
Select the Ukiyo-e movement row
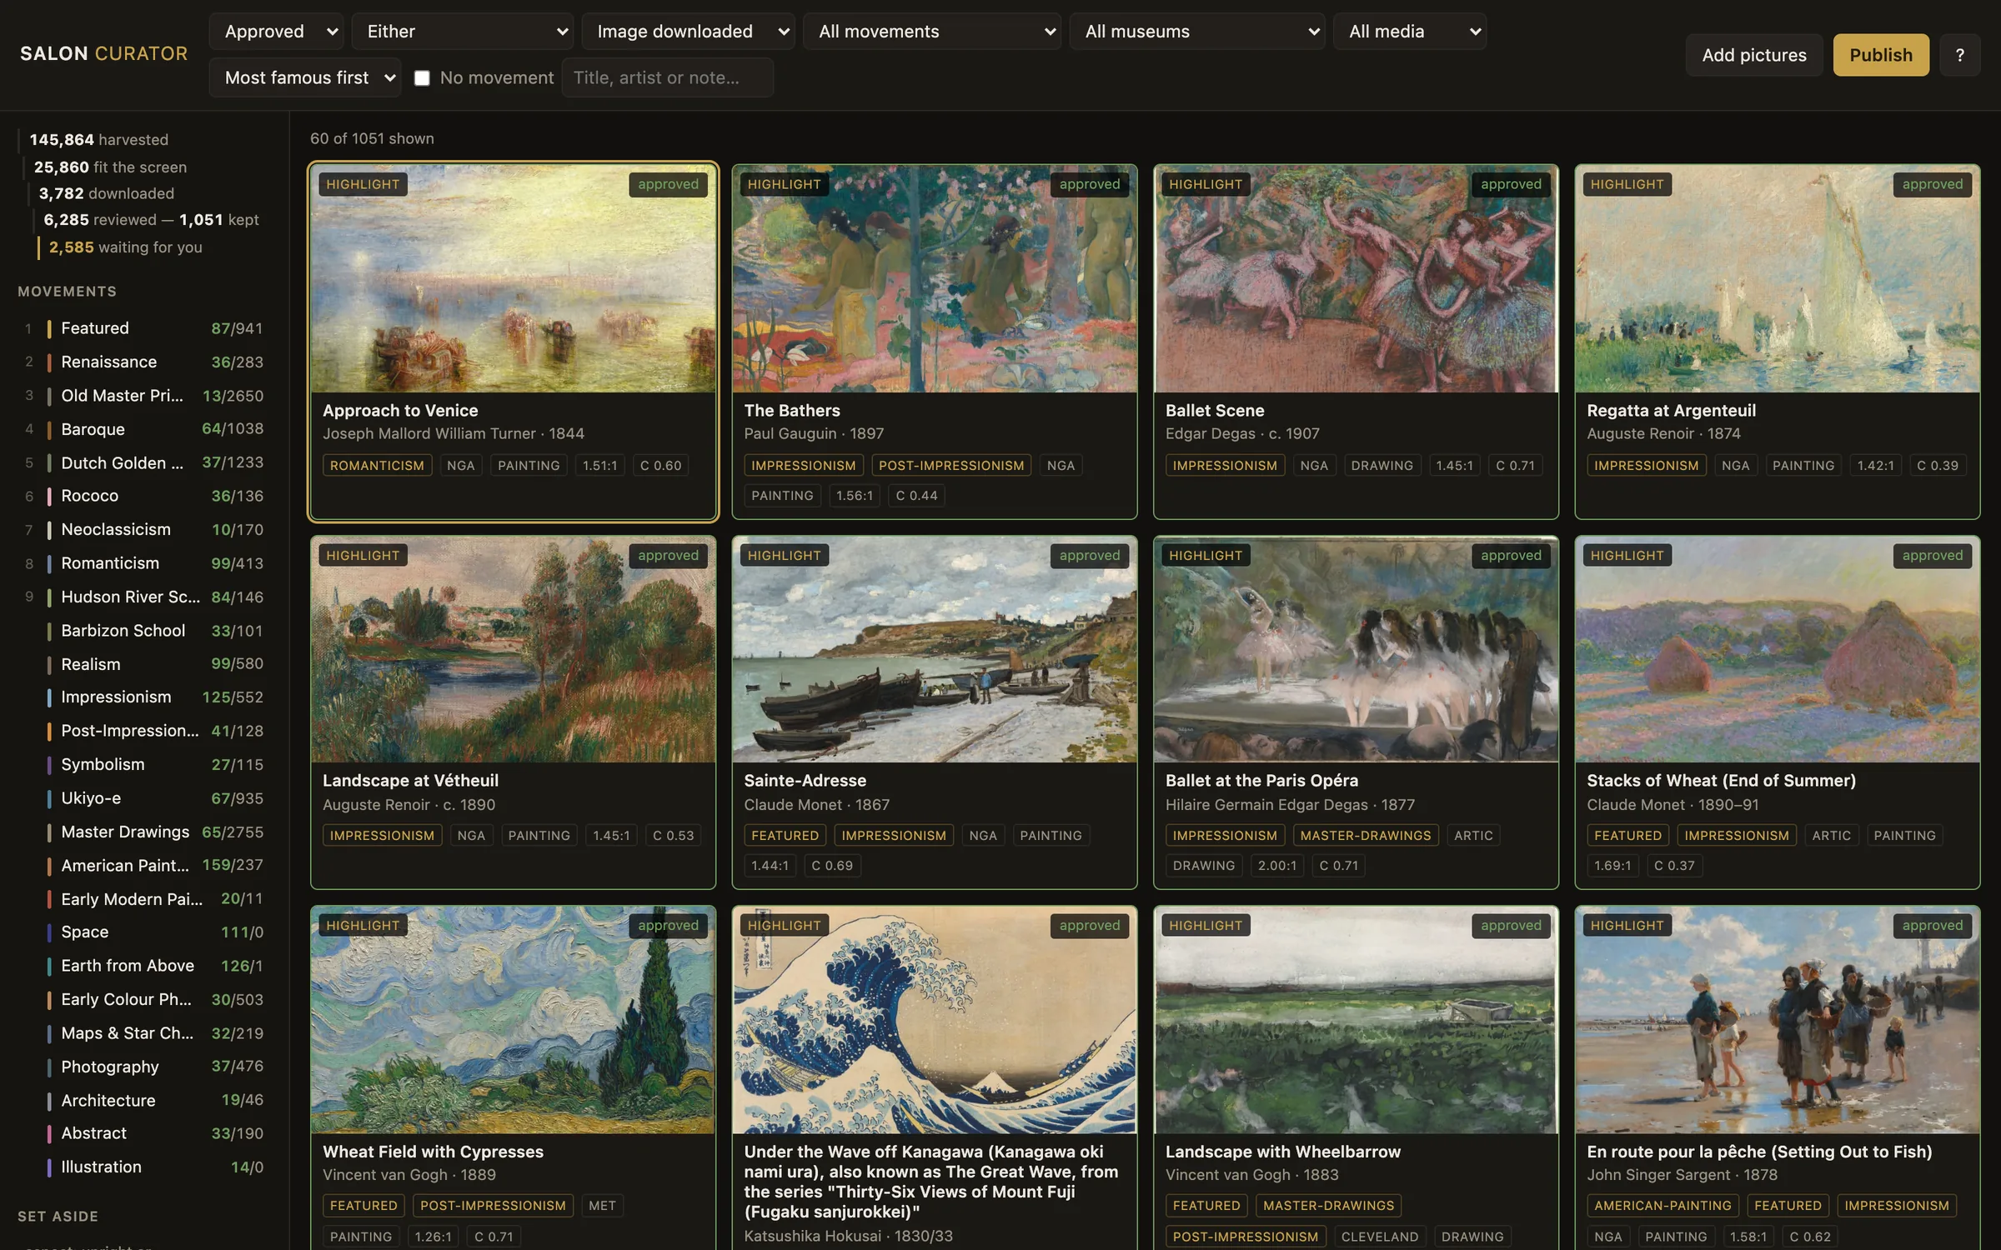coord(143,798)
